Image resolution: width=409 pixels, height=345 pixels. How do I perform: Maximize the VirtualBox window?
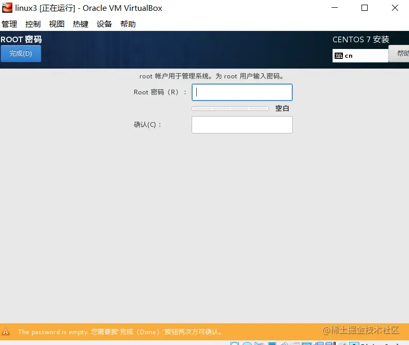click(365, 8)
